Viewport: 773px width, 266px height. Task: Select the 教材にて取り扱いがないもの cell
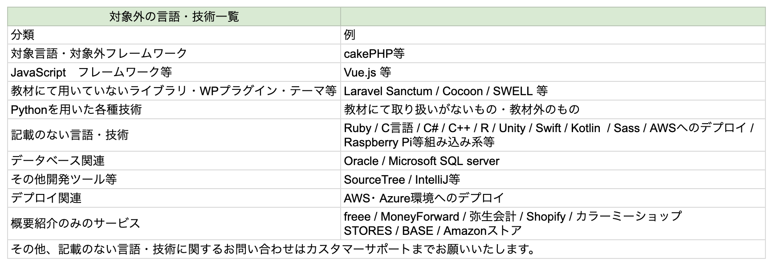coord(553,109)
